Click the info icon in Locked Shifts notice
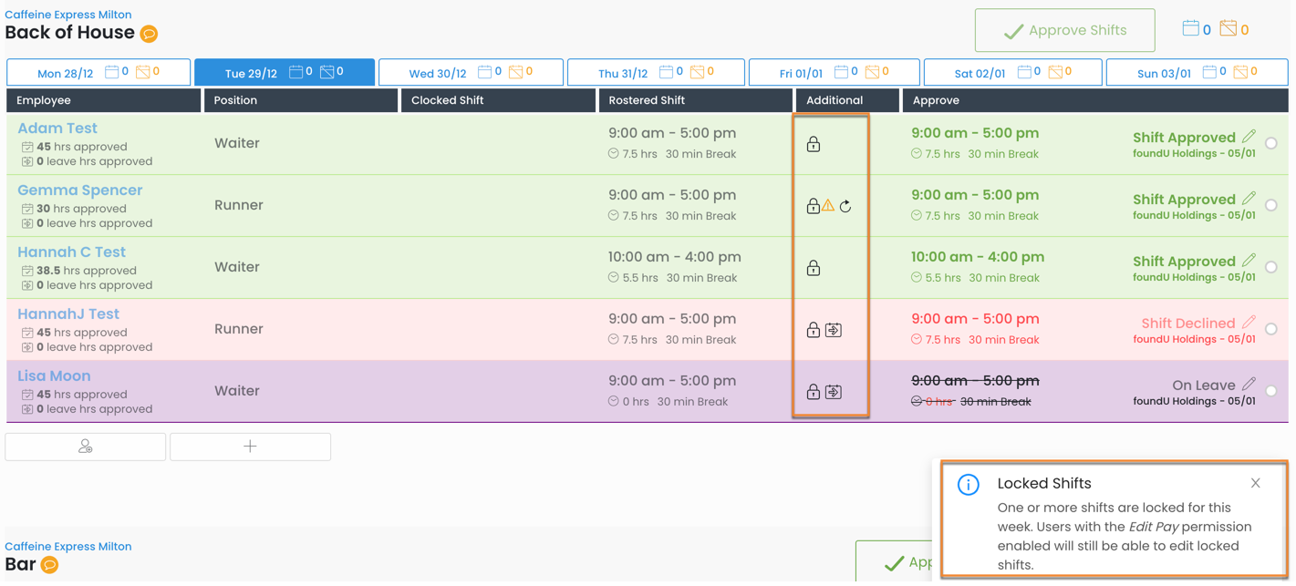This screenshot has width=1296, height=586. pos(968,484)
